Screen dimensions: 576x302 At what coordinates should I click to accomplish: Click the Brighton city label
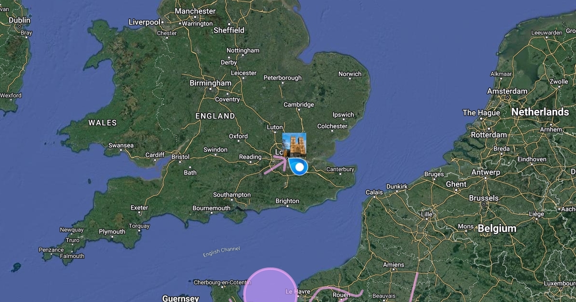(288, 201)
